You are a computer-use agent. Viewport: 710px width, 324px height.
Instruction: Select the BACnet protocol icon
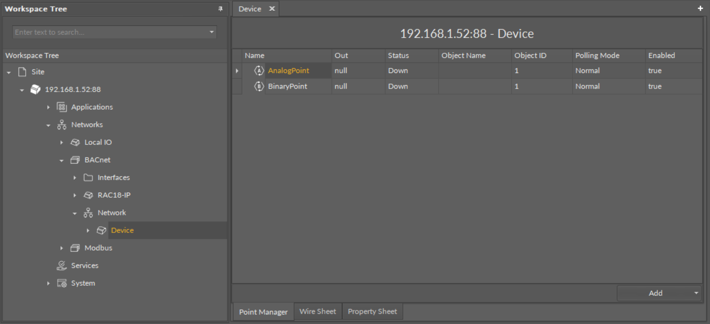point(75,159)
